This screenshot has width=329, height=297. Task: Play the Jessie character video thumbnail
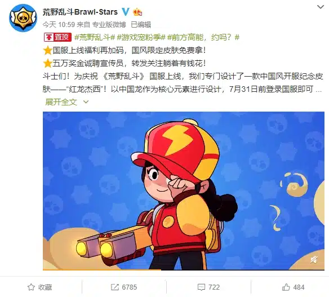click(184, 190)
